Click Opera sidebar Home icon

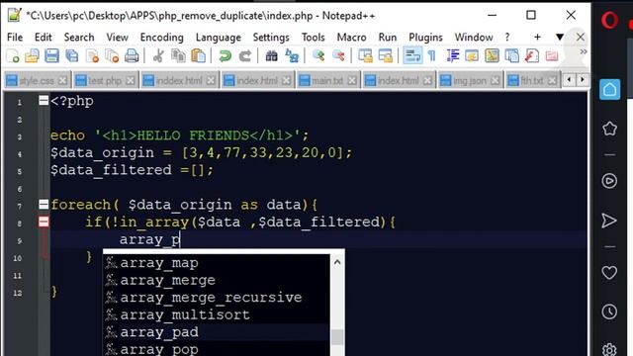point(609,89)
